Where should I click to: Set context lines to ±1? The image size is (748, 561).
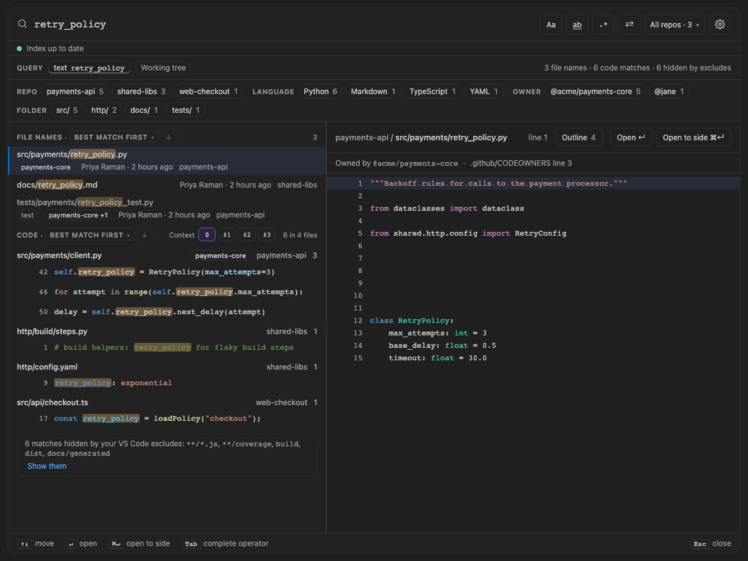click(x=227, y=235)
